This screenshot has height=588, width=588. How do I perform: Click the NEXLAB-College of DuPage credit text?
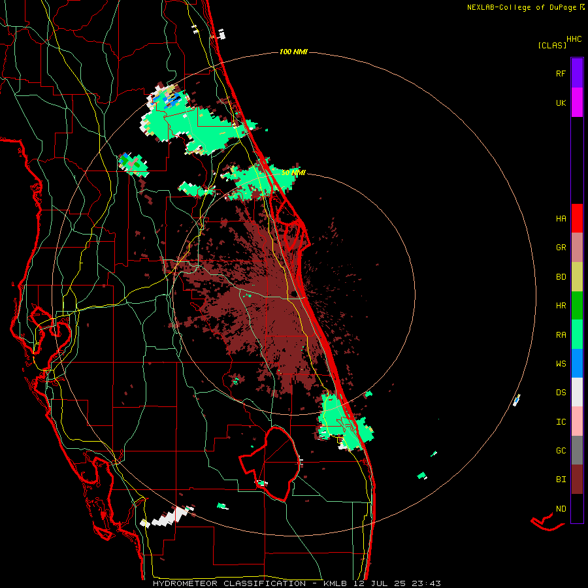[521, 7]
